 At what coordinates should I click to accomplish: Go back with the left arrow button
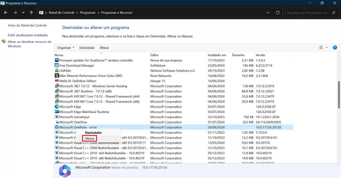coord(6,13)
